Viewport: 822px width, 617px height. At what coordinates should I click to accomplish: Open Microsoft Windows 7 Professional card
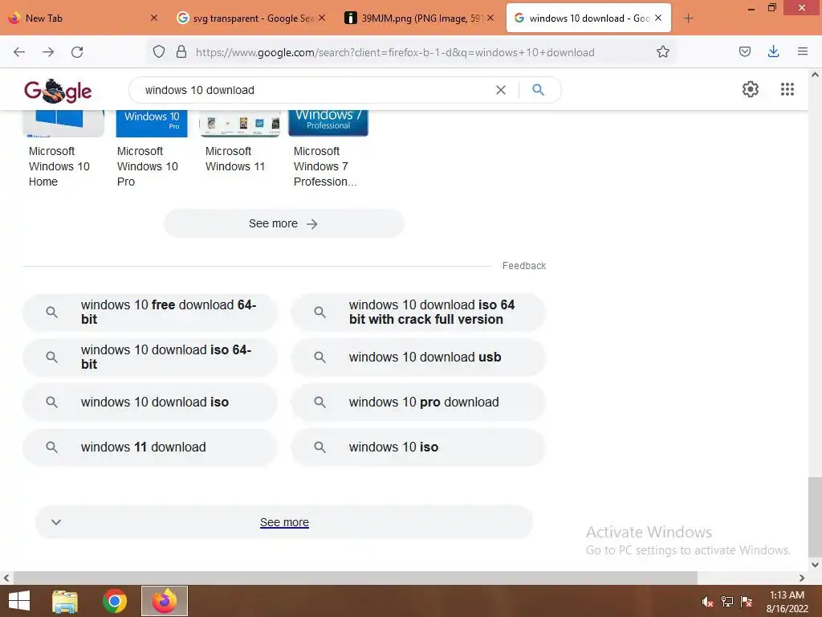328,149
